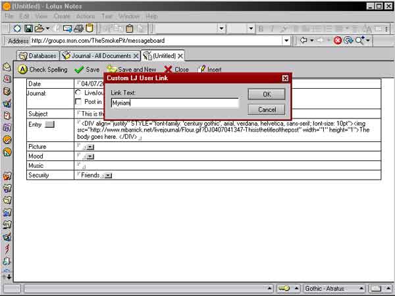Click the Insert action button
The width and height of the screenshot is (395, 296).
(x=209, y=70)
